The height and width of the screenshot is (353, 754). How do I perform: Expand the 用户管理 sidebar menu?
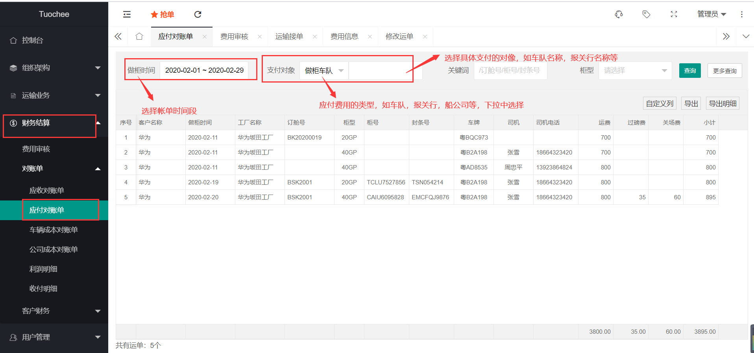tap(54, 337)
